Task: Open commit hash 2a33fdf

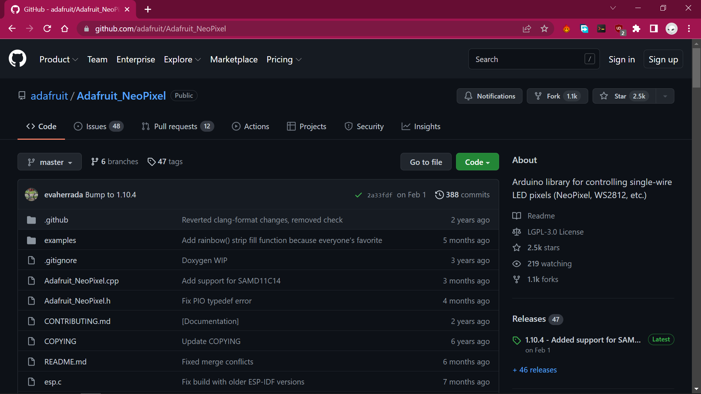Action: pos(380,195)
